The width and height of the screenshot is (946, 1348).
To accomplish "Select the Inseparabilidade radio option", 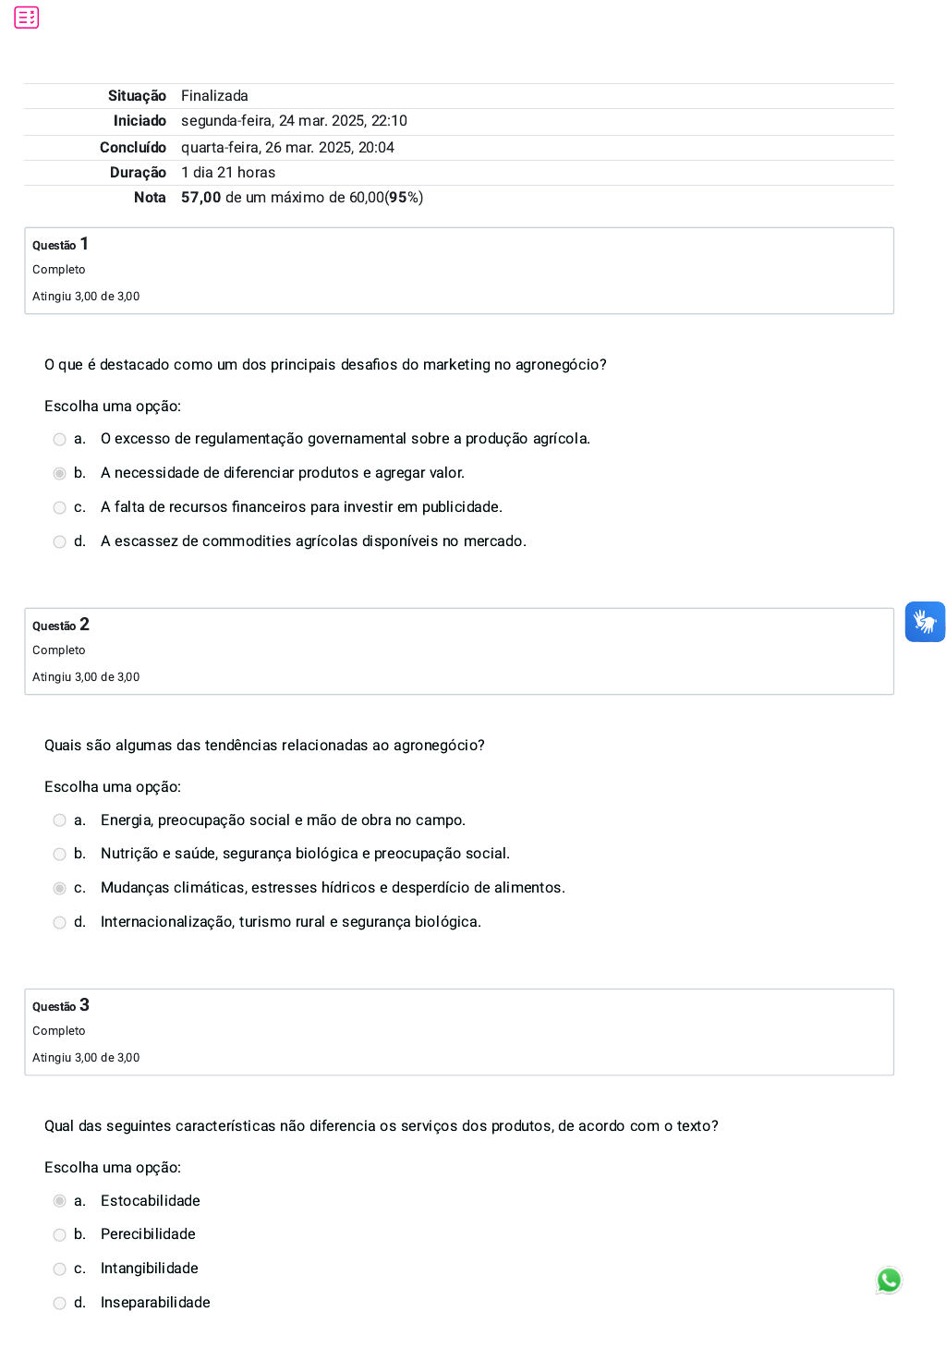I will (60, 1304).
